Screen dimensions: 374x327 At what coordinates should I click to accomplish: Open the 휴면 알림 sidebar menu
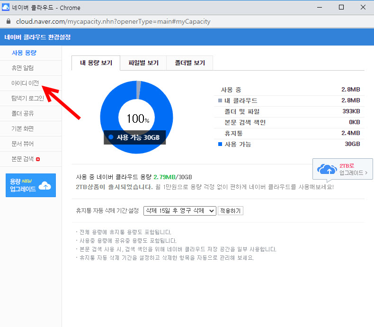(23, 68)
